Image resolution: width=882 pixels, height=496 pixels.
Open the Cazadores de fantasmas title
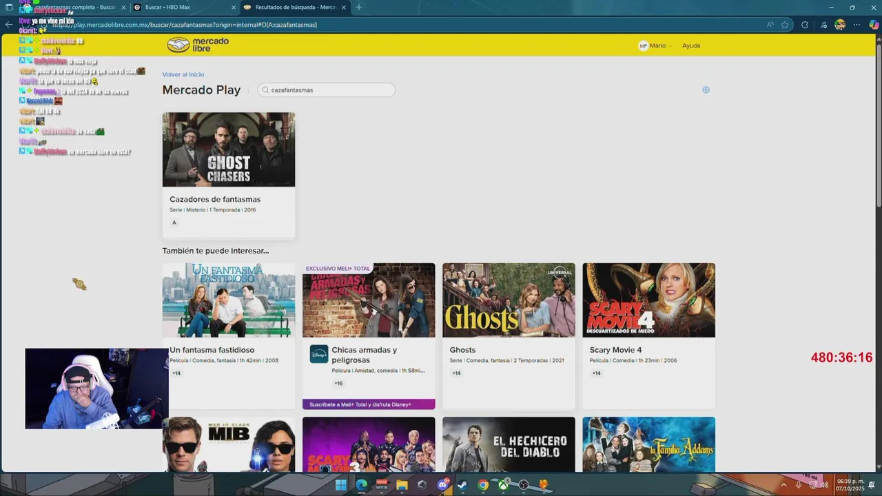[215, 199]
